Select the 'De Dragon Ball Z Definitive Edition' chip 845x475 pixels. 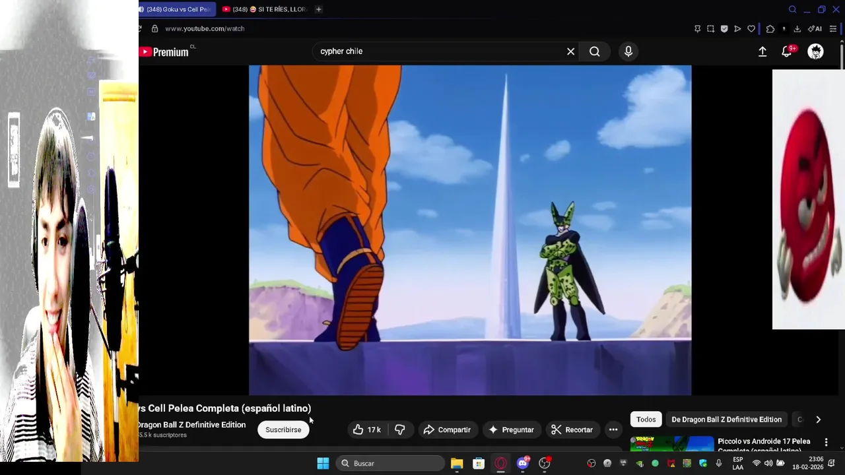point(726,420)
